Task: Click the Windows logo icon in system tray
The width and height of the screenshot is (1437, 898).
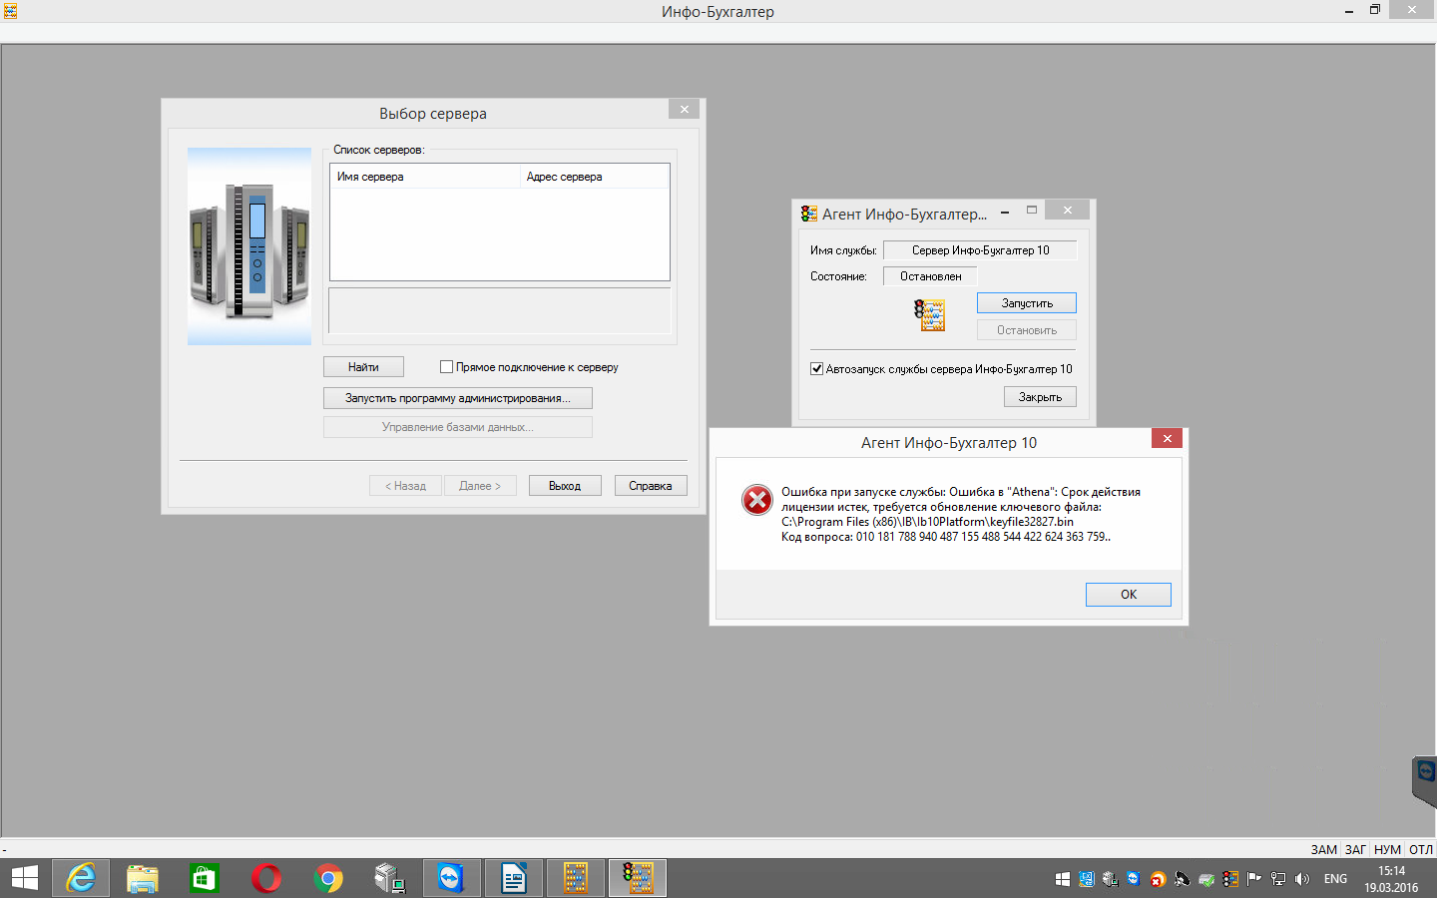Action: click(x=1063, y=879)
